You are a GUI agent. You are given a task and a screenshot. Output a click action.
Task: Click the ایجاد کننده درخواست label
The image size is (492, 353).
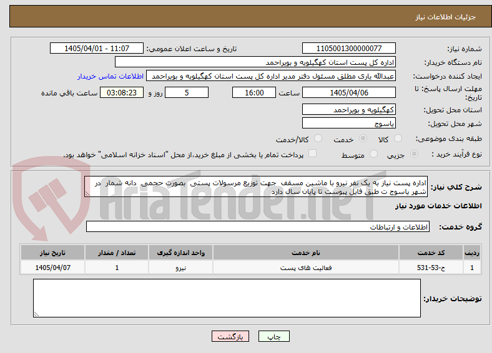(x=448, y=76)
